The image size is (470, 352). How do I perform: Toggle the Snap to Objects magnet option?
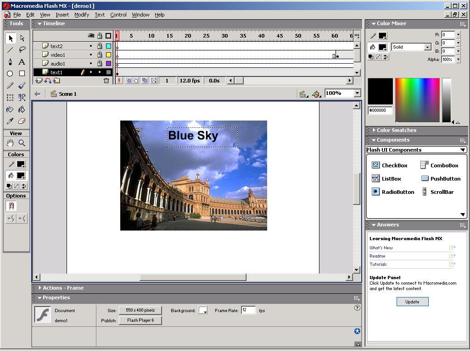coord(11,206)
